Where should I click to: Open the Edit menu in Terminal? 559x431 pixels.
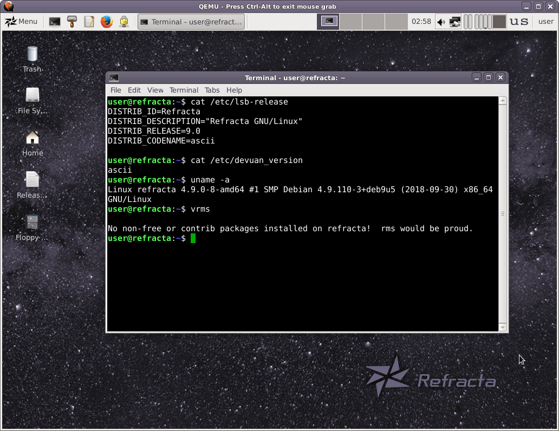[134, 90]
